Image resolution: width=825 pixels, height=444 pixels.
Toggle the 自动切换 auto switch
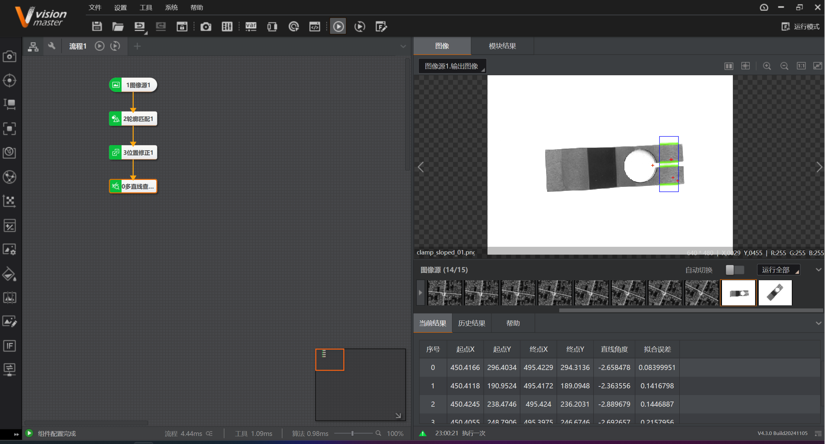tap(735, 270)
